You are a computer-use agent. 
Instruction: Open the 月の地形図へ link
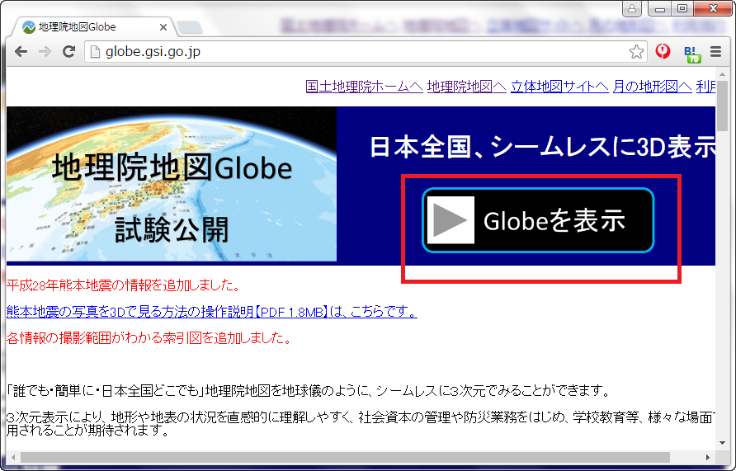pos(653,87)
